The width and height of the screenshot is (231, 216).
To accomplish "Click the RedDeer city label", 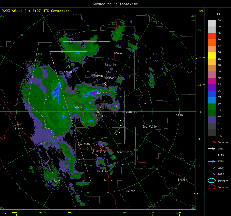I will 109,78.
